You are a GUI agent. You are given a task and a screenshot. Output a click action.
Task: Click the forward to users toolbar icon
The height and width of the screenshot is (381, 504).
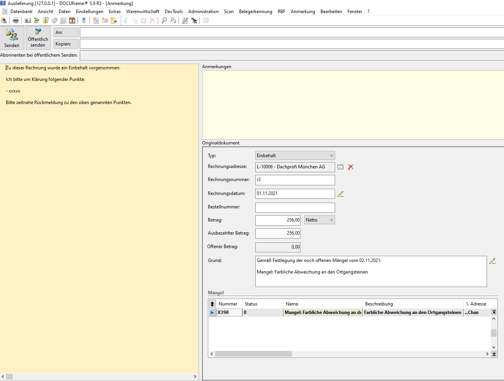click(x=194, y=20)
